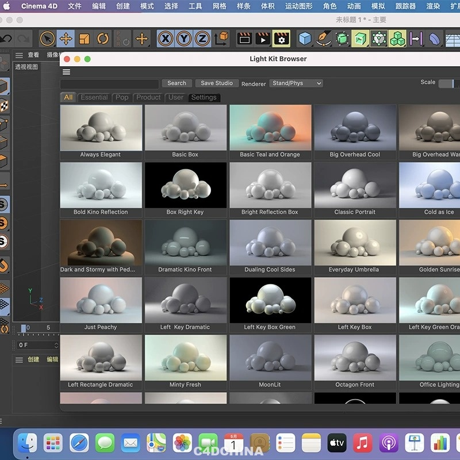Adjust the Scale slider
The width and height of the screenshot is (460, 460).
point(449,83)
